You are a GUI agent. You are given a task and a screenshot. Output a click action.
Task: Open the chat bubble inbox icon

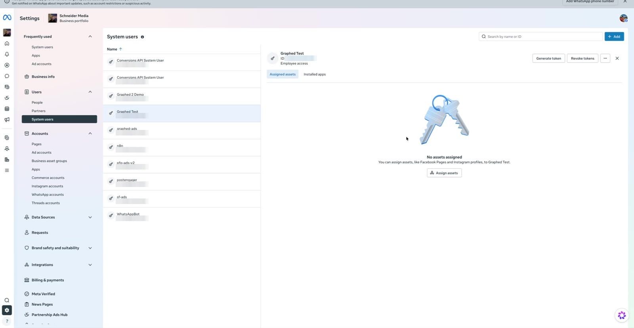tap(7, 76)
